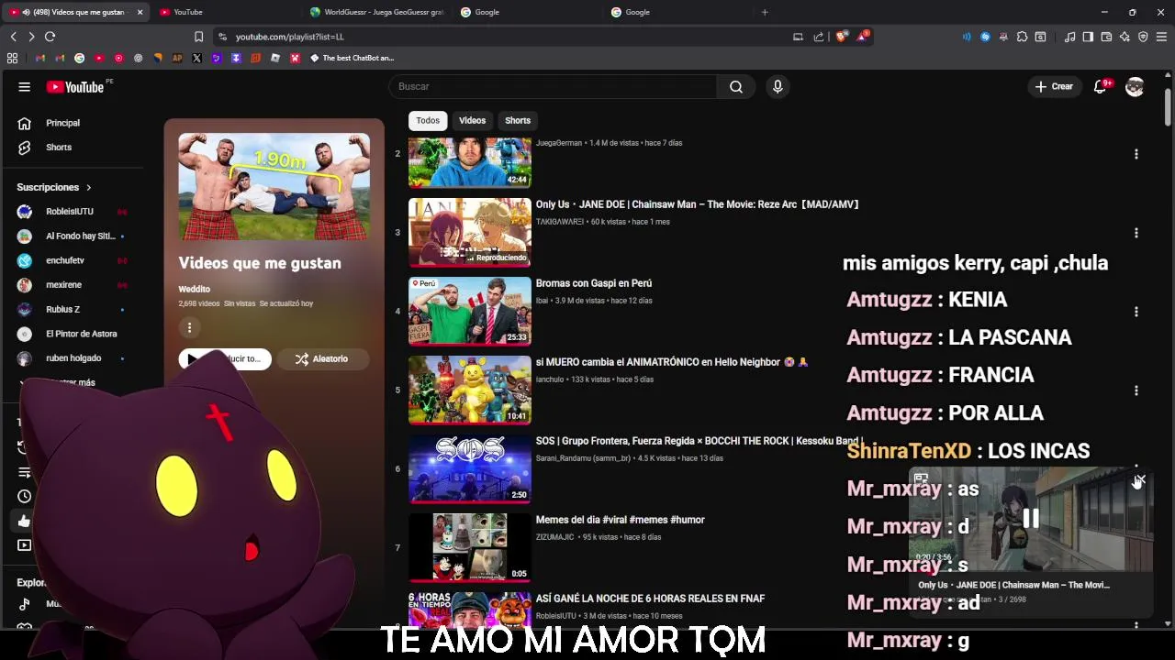This screenshot has width=1175, height=660.
Task: Open options menu for Bromas con Gaspi video
Action: [x=1136, y=312]
